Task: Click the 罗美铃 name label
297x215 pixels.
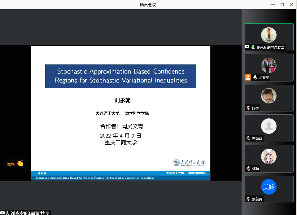Action: pos(257,199)
